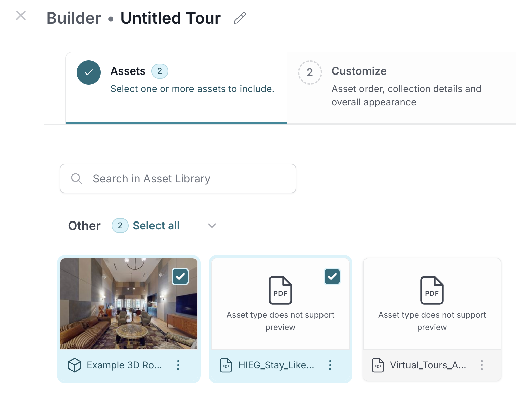
Task: Open the Assets step tab
Action: 176,88
